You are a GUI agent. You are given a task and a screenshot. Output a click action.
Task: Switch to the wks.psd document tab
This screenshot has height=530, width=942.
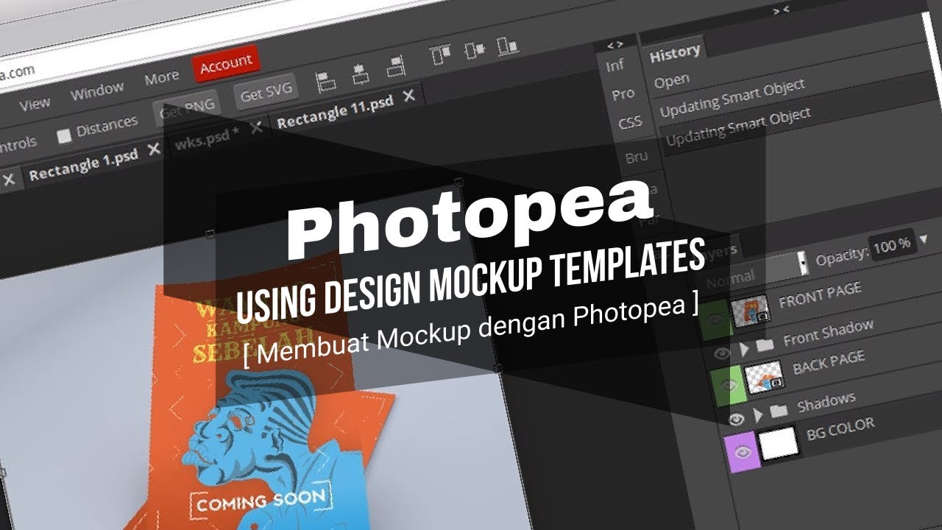click(x=206, y=138)
